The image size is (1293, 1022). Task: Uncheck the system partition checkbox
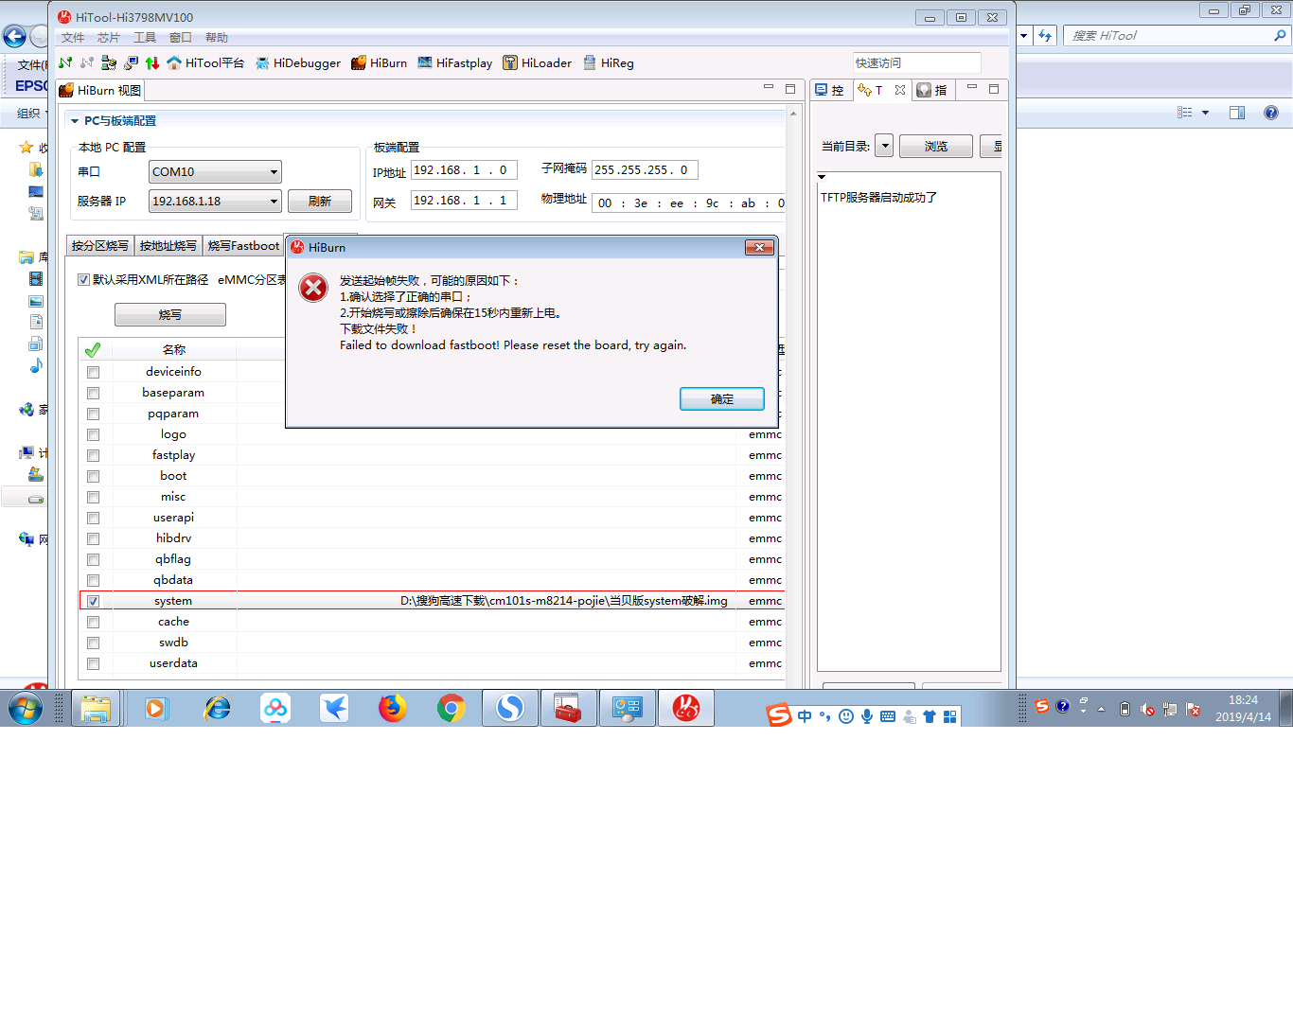[x=93, y=601]
